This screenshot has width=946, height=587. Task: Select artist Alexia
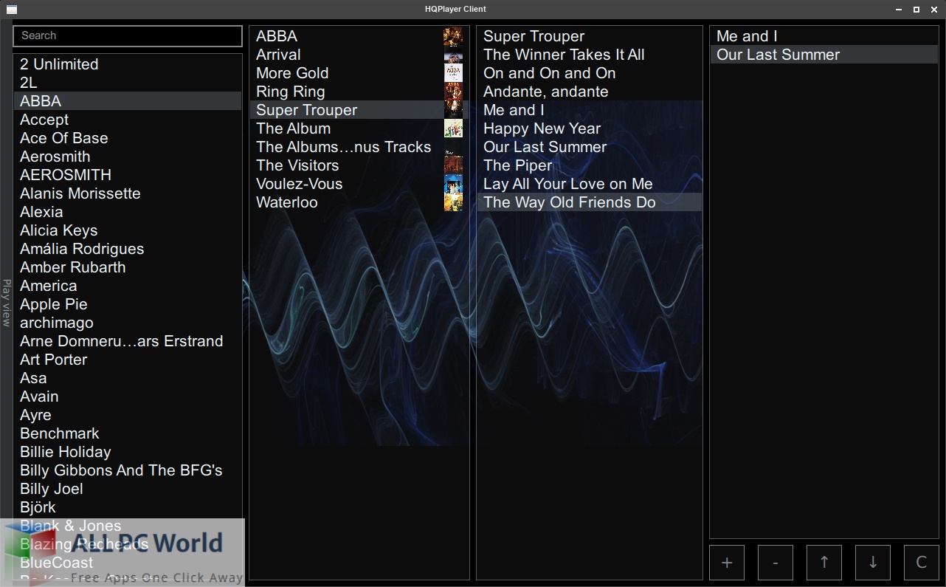coord(128,212)
